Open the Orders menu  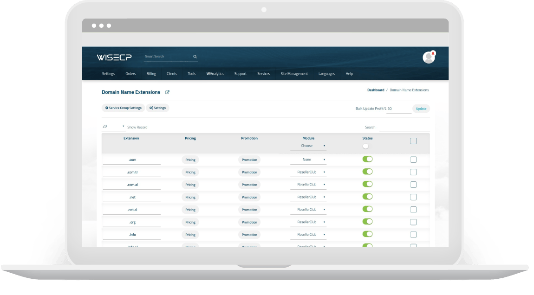click(130, 73)
